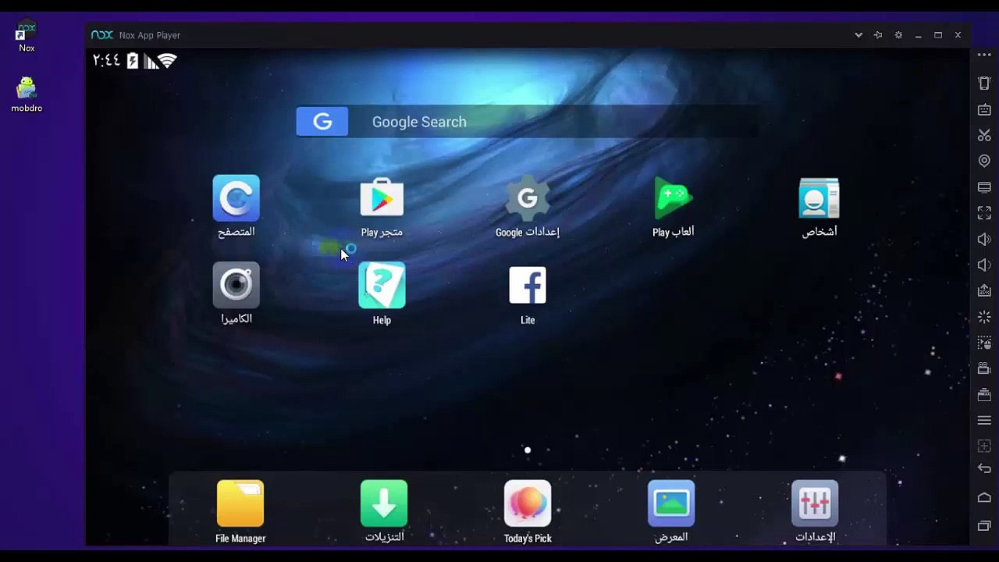Click the Android back arrow in sidebar
The height and width of the screenshot is (562, 999).
(x=984, y=468)
